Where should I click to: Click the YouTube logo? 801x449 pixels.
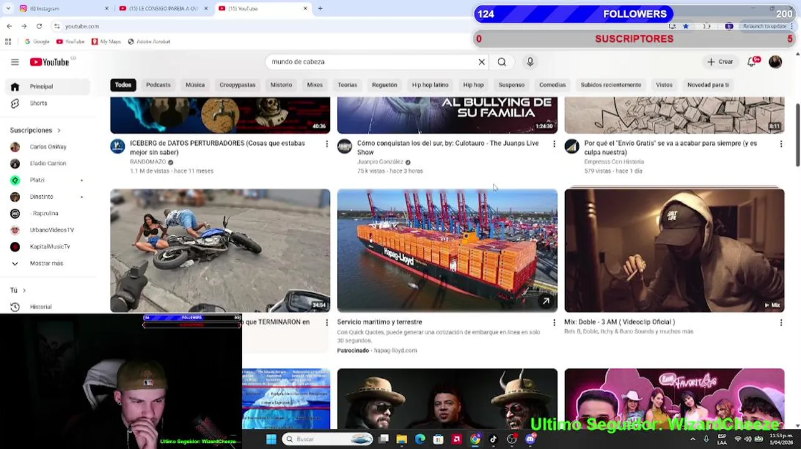click(50, 62)
